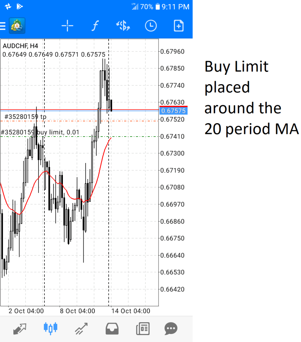
Task: Tap the current price label 0.67575
Action: click(x=173, y=111)
